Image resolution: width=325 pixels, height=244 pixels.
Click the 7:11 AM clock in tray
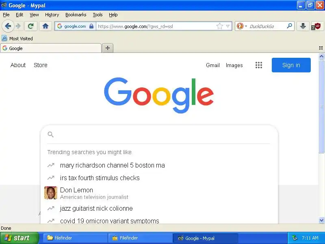(310, 238)
